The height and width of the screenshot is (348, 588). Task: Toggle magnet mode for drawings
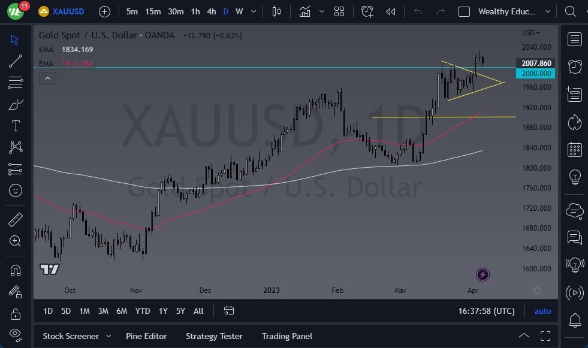[16, 271]
